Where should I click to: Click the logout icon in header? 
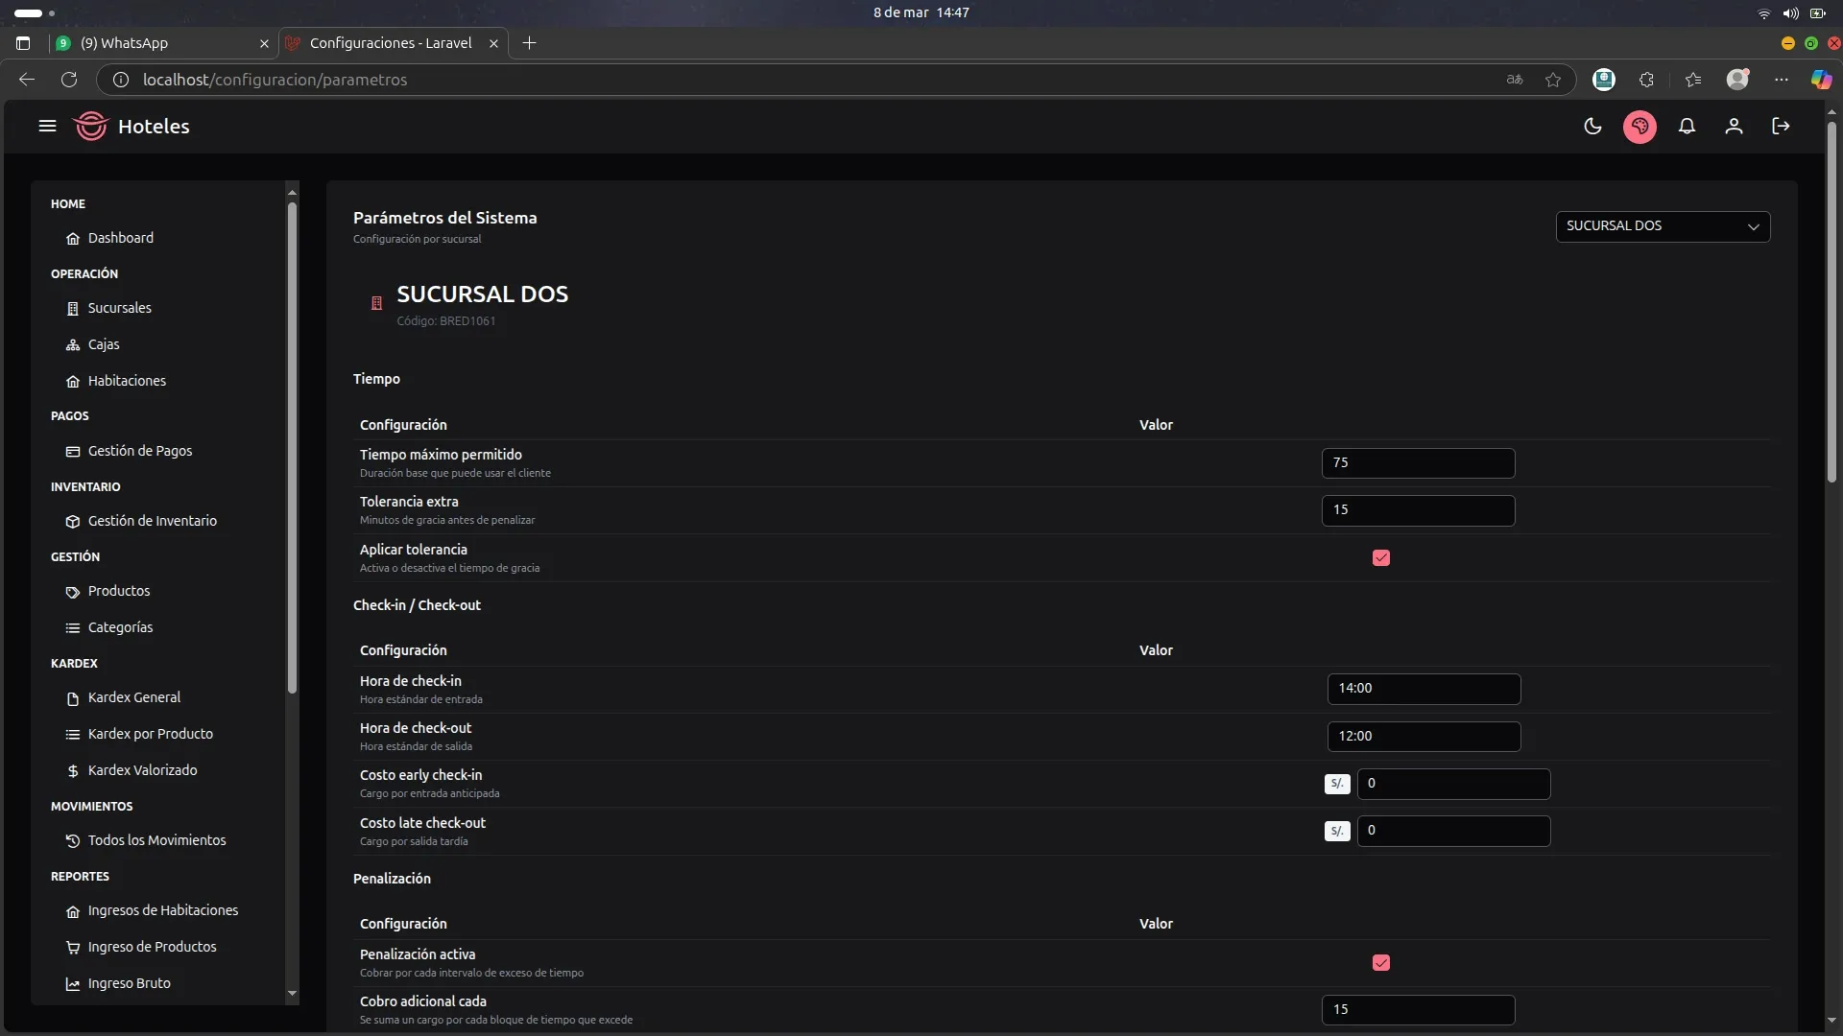[x=1781, y=127]
